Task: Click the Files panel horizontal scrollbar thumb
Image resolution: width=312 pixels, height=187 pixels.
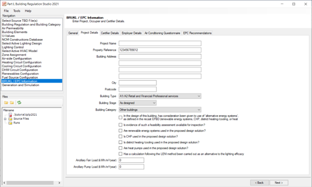Action: [30, 183]
